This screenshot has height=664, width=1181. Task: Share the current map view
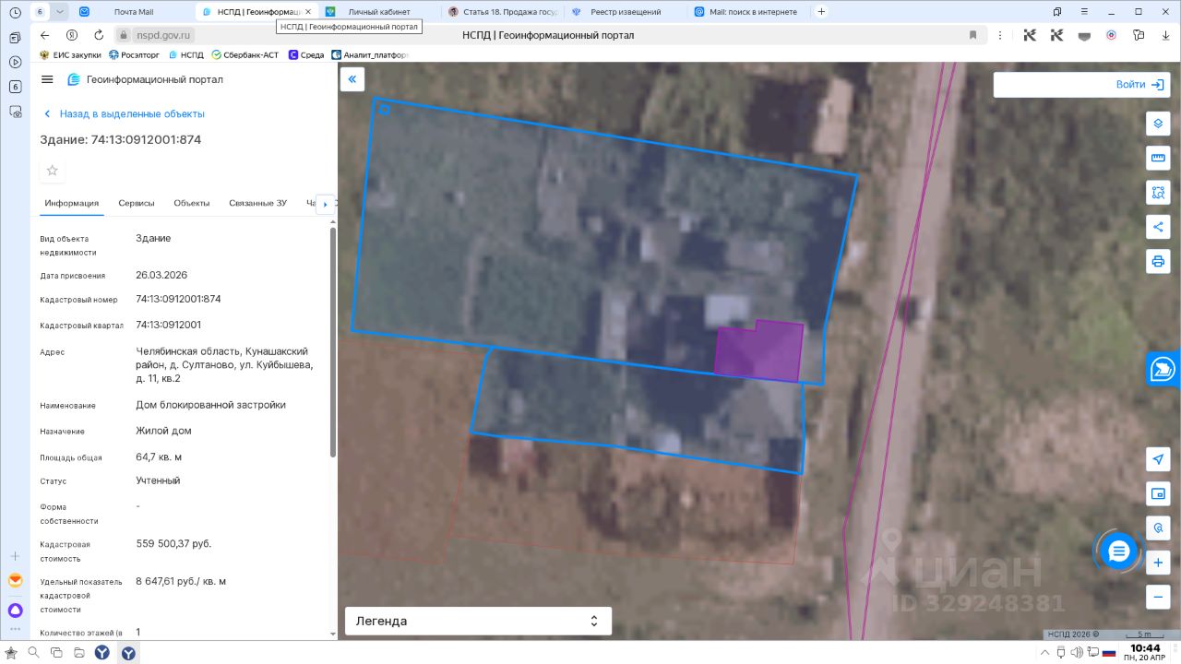[1158, 227]
